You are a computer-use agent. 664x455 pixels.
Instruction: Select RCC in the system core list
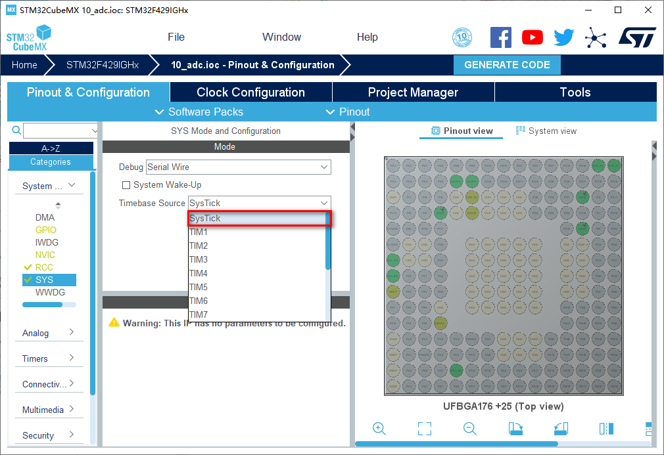[x=44, y=267]
